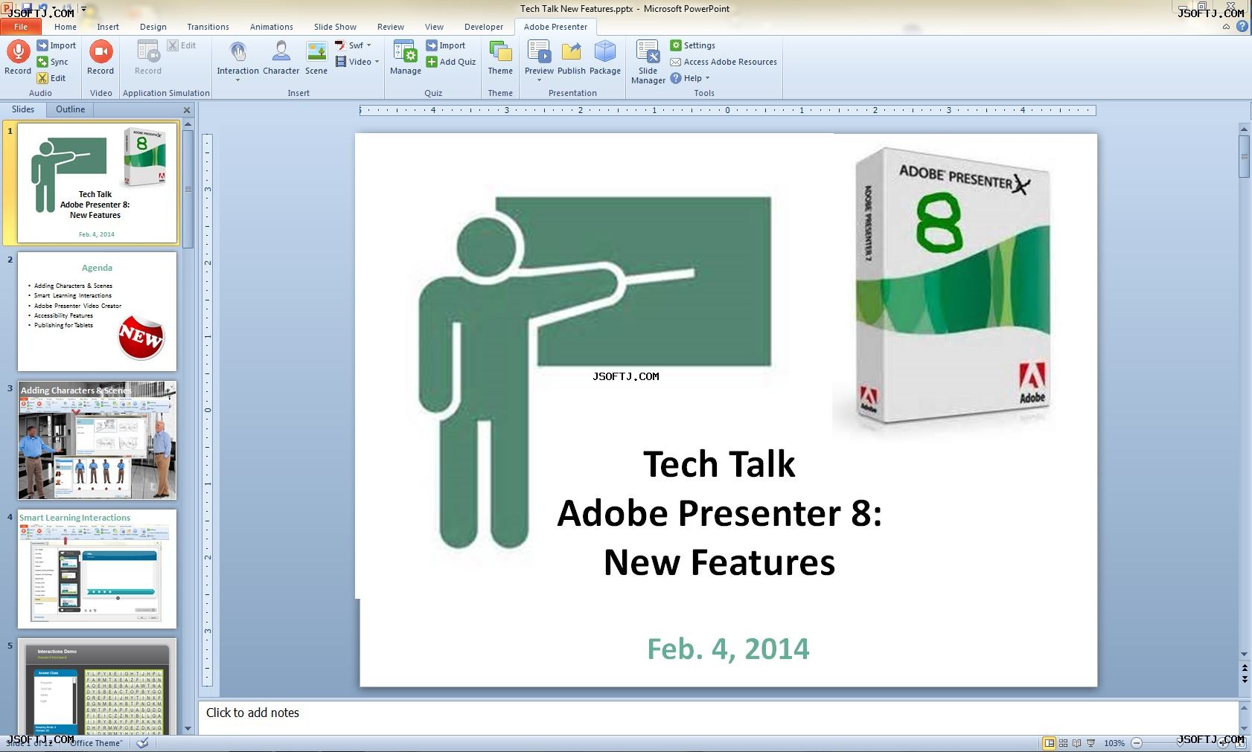Open the Slide Manager
Screen dimensions: 1252x752
648,62
